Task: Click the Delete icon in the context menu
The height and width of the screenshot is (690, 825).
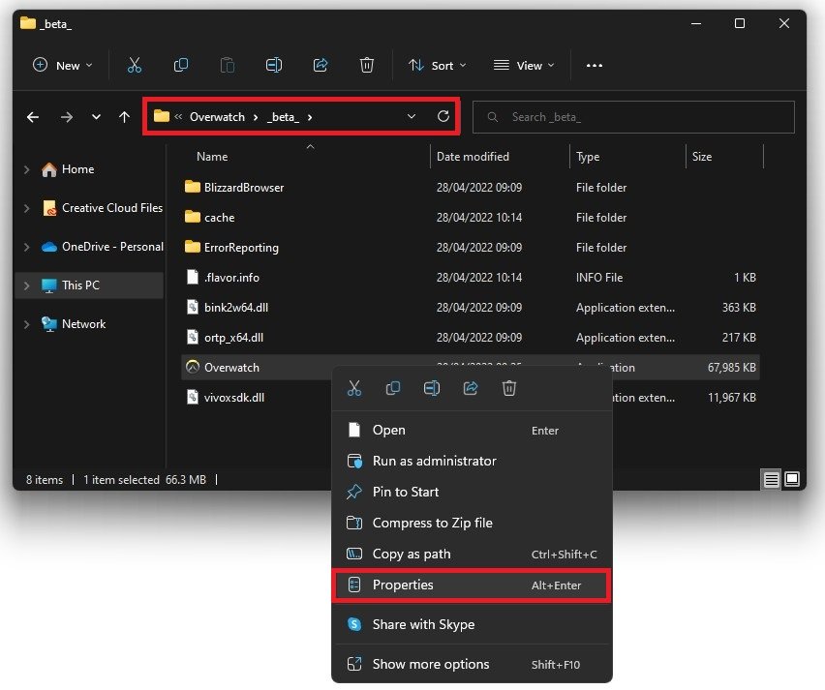Action: coord(509,388)
